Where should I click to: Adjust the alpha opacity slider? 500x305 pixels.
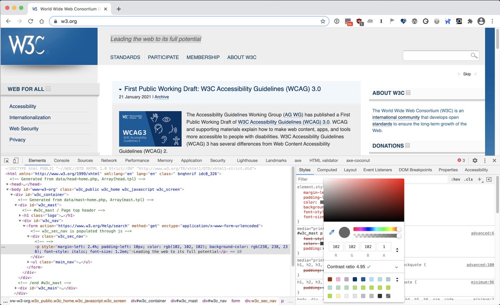pyautogui.click(x=377, y=236)
